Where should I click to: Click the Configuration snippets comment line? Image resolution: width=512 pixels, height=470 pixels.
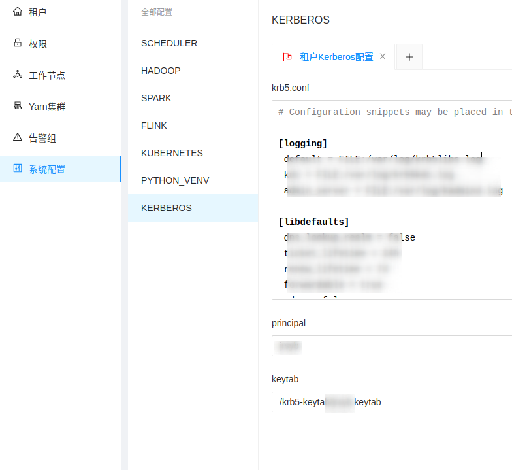tap(395, 112)
